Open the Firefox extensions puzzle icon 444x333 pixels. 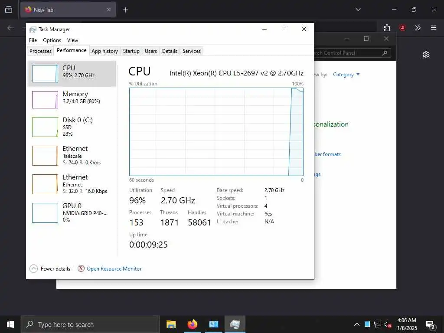pos(387,28)
